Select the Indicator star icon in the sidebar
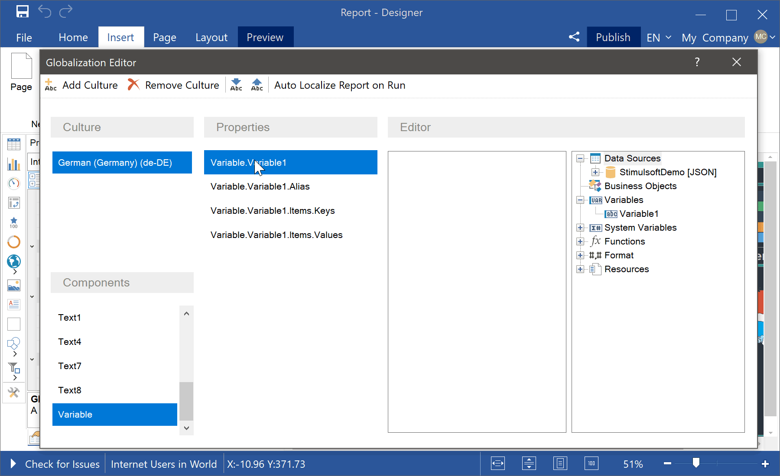 coord(14,222)
